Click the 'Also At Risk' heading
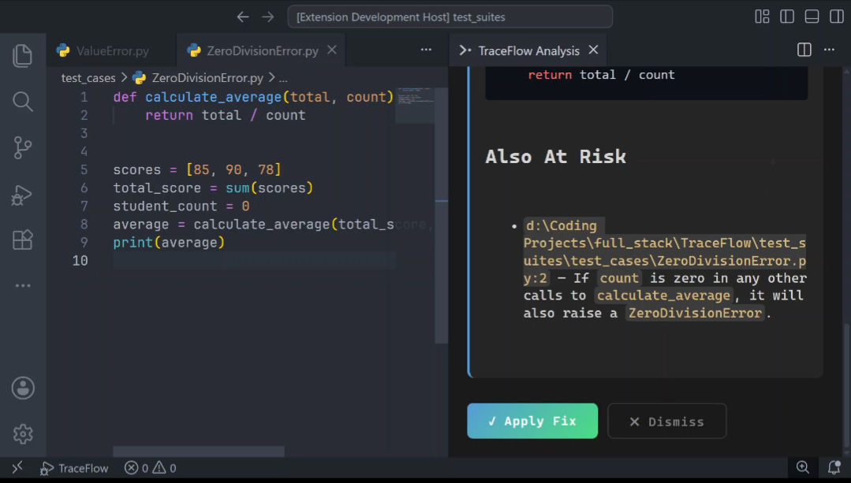 pos(556,157)
